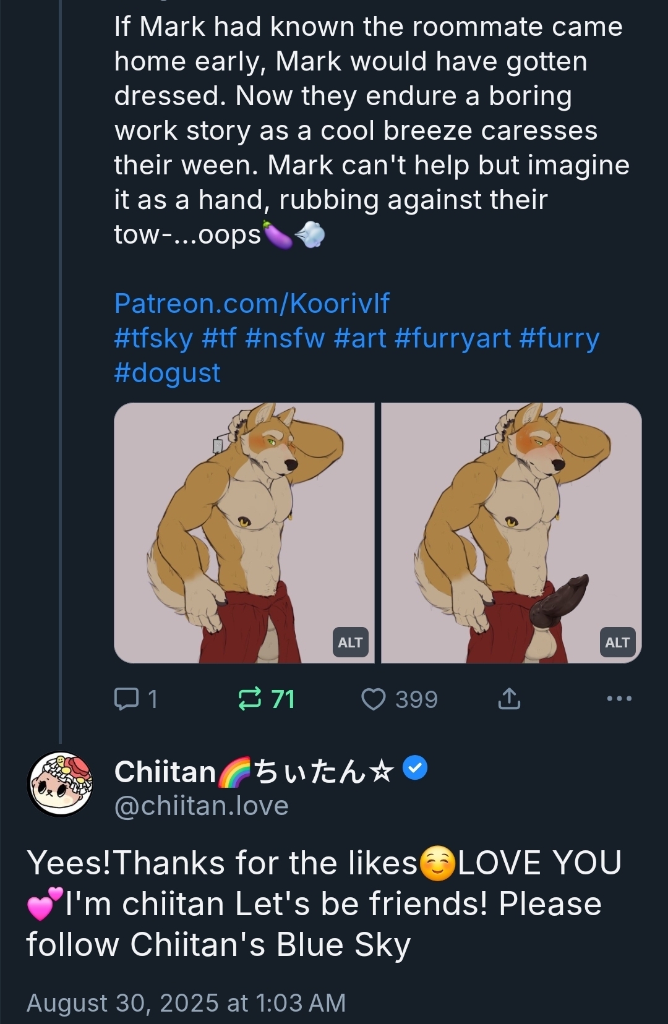Click the share upload icon
Screen dimensions: 668x1024
point(508,699)
